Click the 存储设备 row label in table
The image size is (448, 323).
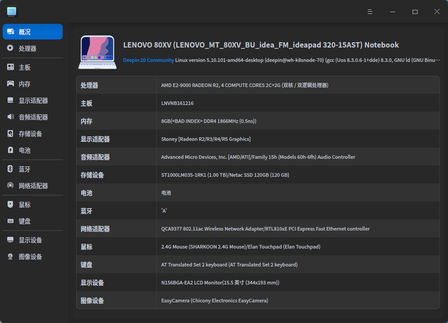pos(92,175)
